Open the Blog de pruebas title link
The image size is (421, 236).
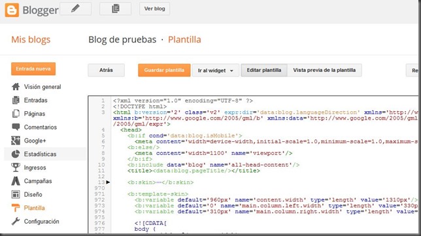pos(122,39)
